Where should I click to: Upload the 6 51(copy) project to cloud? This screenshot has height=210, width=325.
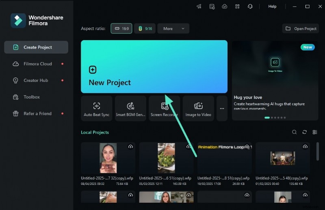[188, 147]
